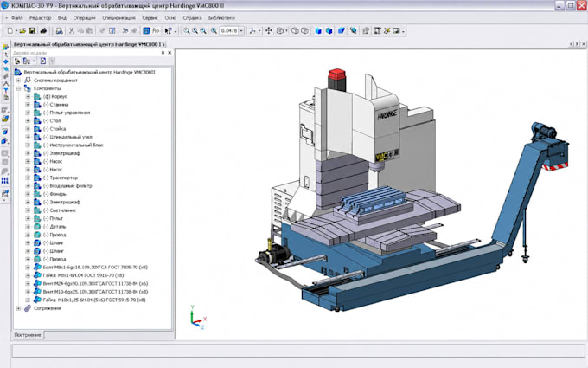The image size is (588, 368).
Task: Click the blue funnel filter icon in left sidebar
Action: (6, 91)
